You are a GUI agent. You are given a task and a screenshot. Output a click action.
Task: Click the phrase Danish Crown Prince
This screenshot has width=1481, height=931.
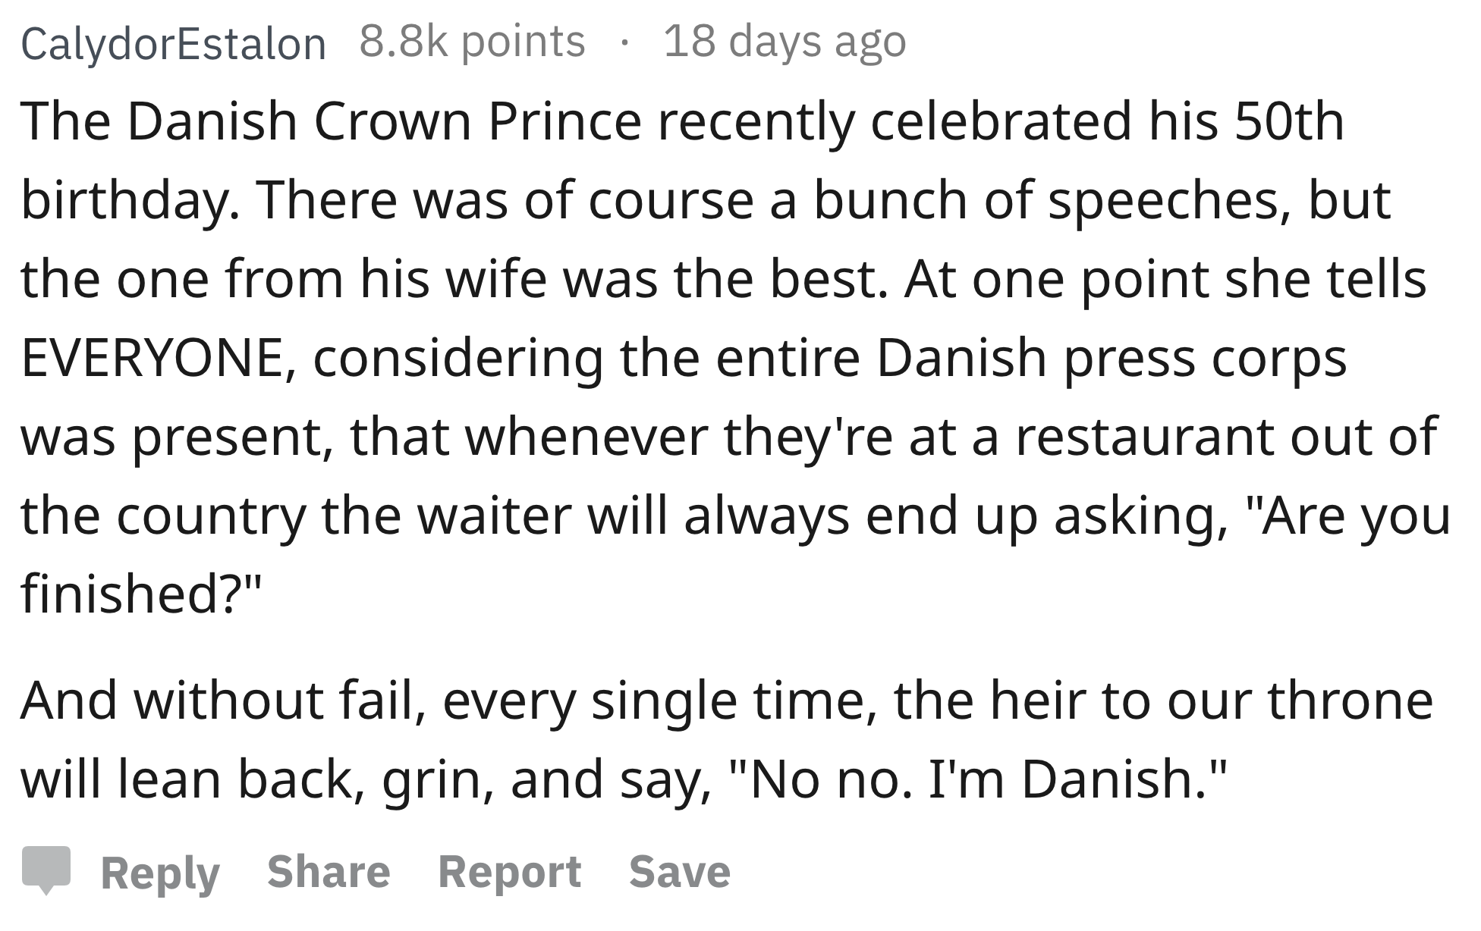(x=384, y=121)
